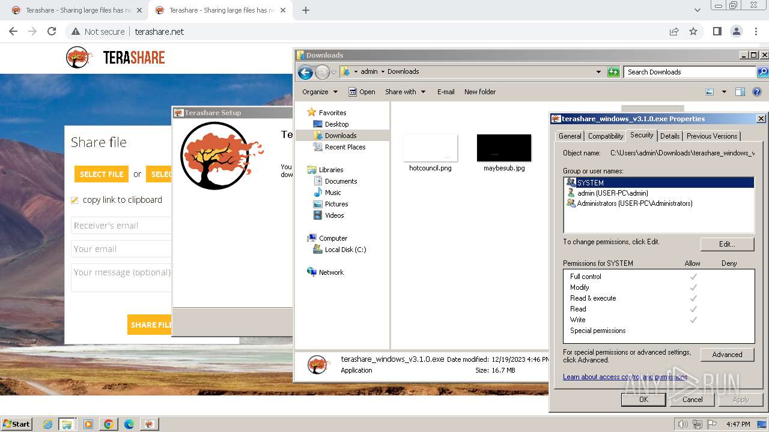Click the volume icon in system tray
The height and width of the screenshot is (432, 769).
(682, 424)
